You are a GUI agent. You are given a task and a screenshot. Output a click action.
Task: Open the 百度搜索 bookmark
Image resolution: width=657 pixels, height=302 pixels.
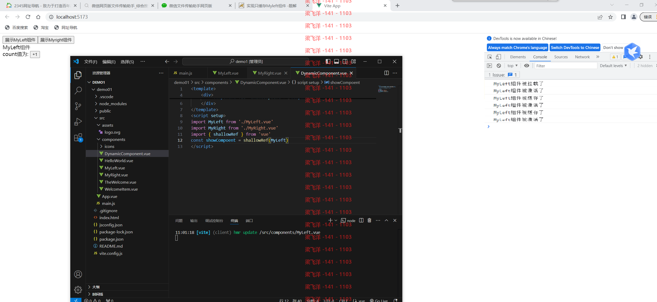click(x=17, y=27)
